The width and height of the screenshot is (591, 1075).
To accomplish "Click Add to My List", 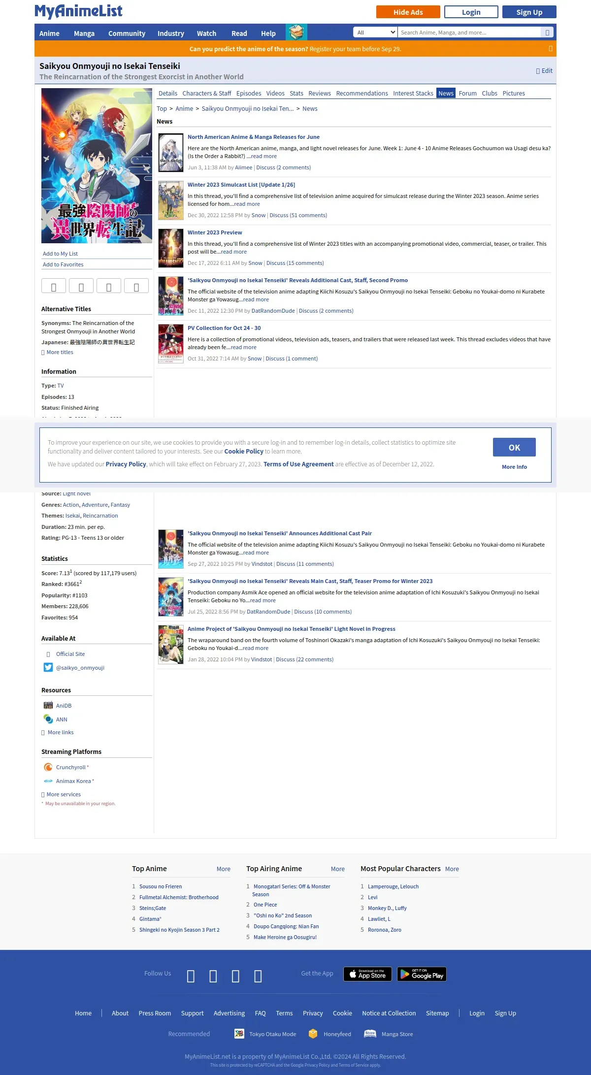I will click(60, 254).
